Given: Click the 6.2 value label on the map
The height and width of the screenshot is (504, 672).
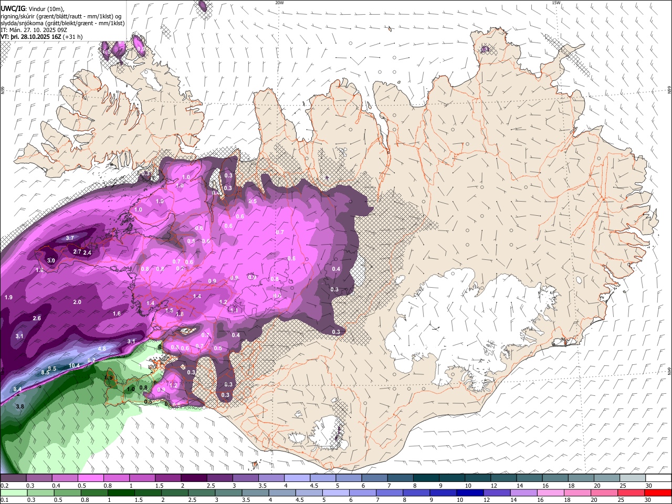Looking at the screenshot, I should point(91,360).
